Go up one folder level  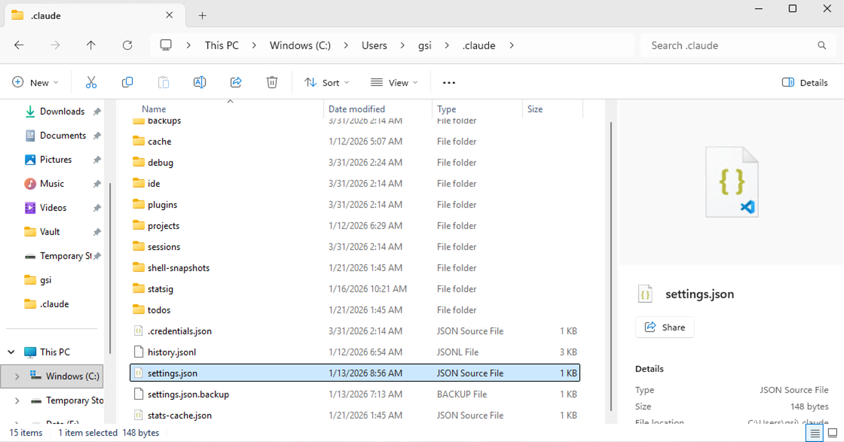click(91, 46)
